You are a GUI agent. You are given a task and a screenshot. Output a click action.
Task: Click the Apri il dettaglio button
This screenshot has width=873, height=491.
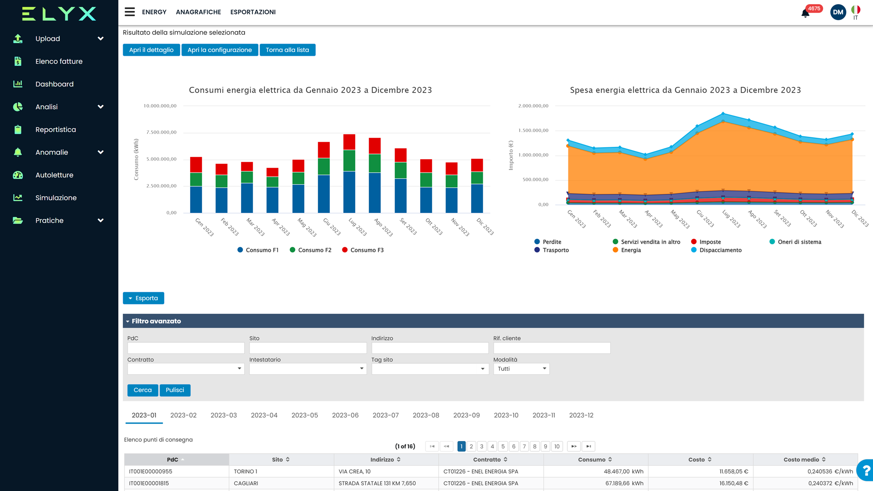tap(151, 50)
